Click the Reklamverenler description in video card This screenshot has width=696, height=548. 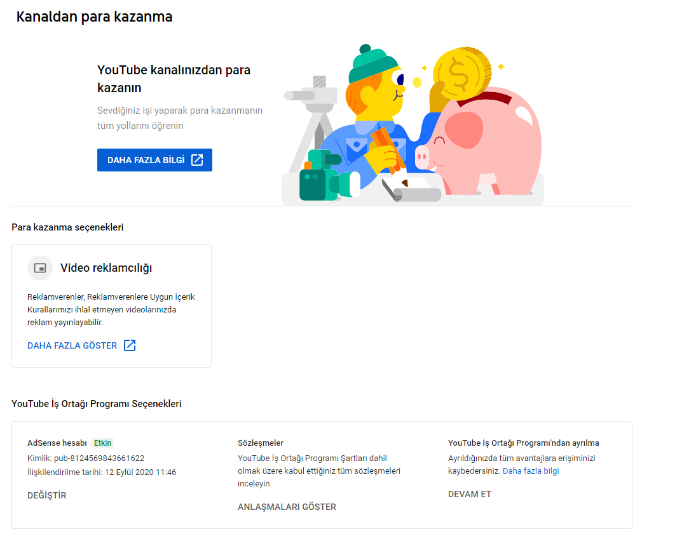111,309
